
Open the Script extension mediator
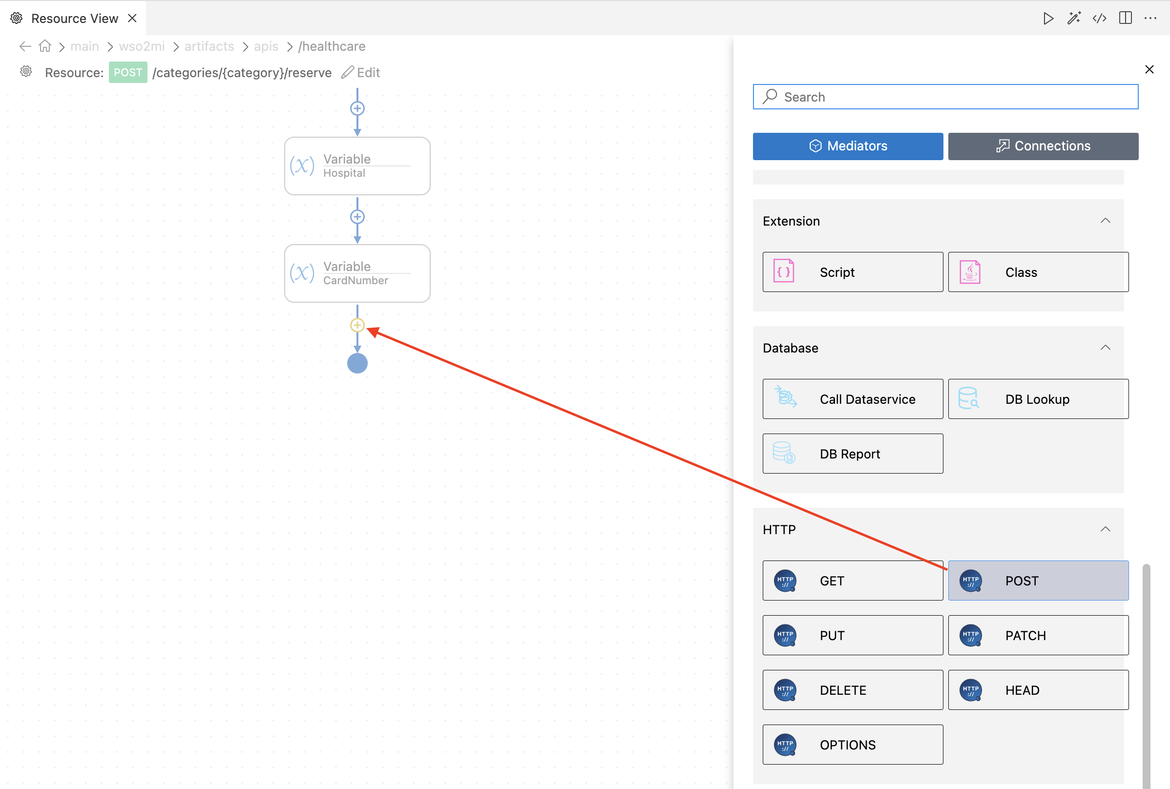[x=853, y=272]
